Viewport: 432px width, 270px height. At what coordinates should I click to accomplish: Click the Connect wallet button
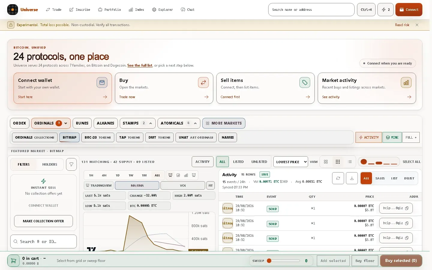point(409,10)
